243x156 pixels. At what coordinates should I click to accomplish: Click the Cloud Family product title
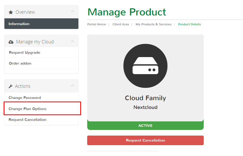click(x=145, y=98)
